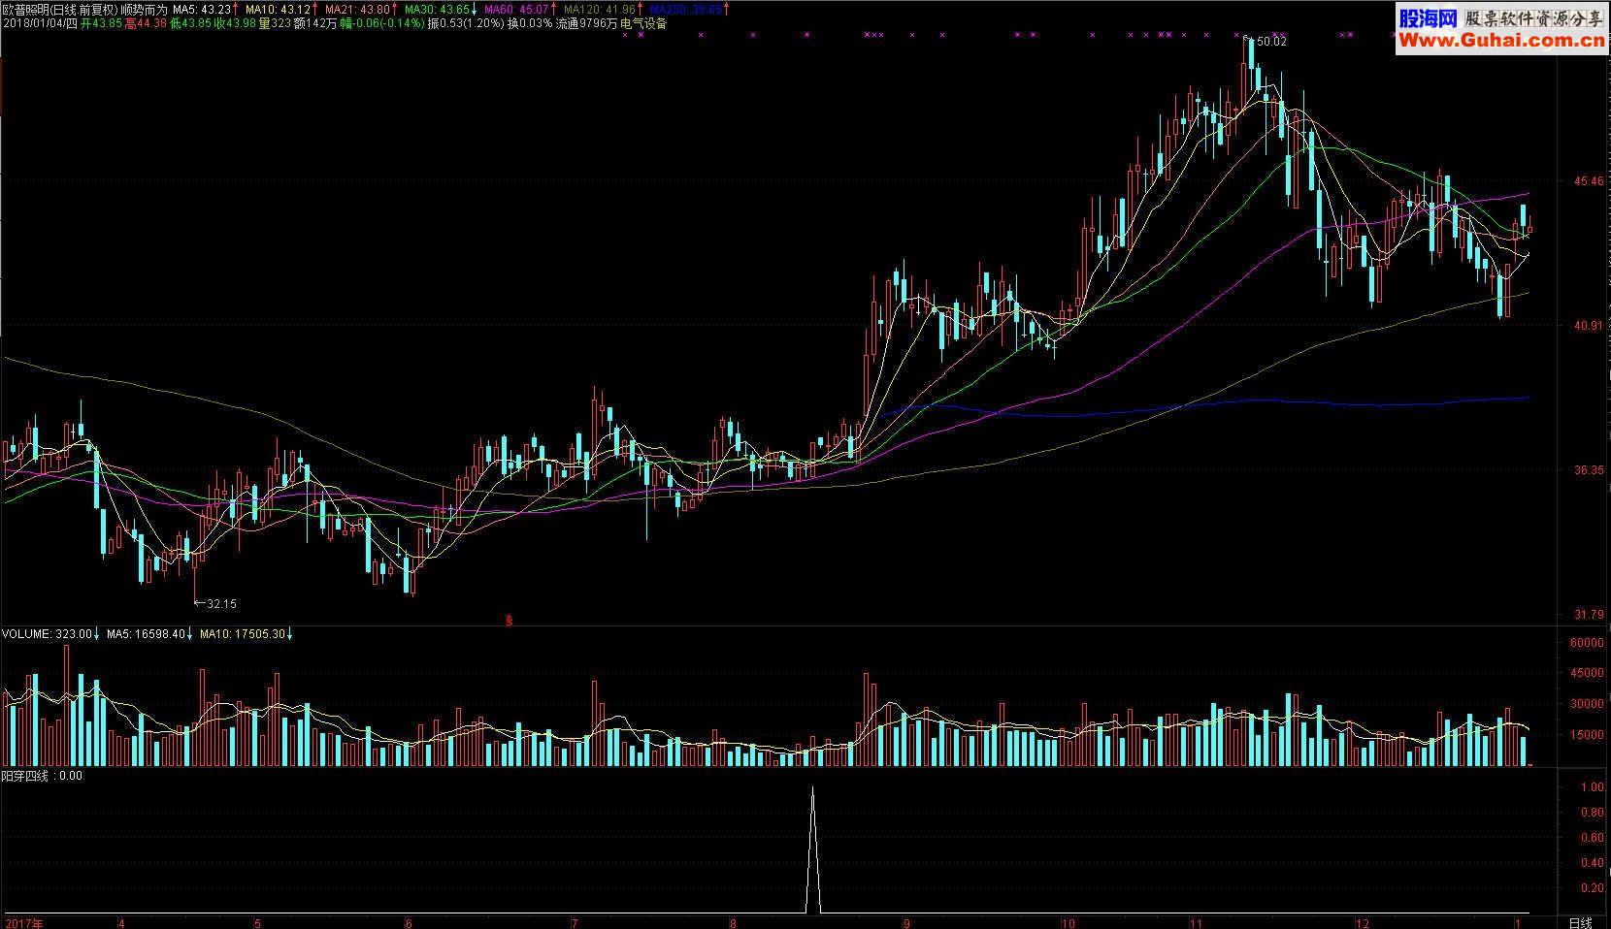This screenshot has width=1611, height=929.
Task: Click the 0.80 indicator axis label
Action: (x=1592, y=813)
